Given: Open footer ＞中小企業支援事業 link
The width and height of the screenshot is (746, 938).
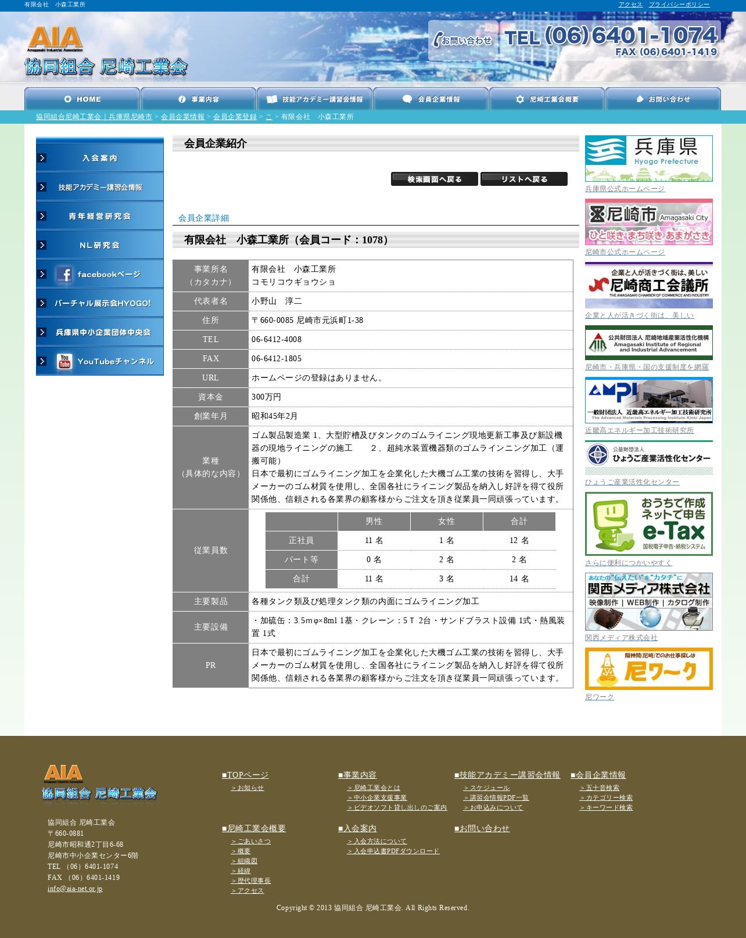Looking at the screenshot, I should click(x=377, y=798).
